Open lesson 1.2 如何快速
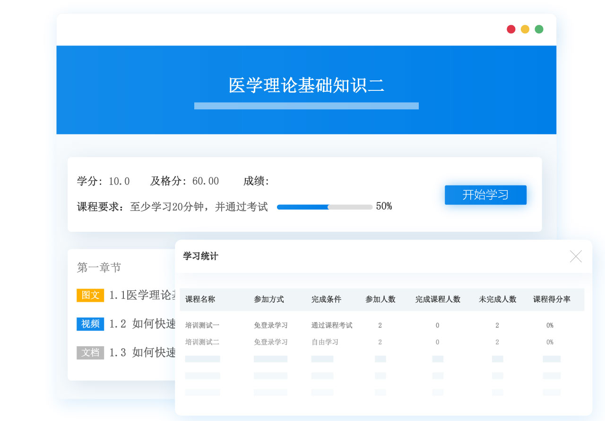The image size is (605, 421). tap(142, 324)
